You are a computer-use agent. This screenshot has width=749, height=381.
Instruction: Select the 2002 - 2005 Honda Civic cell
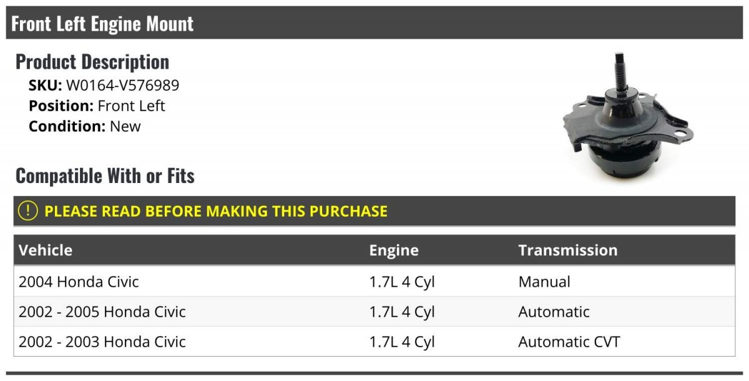click(x=102, y=312)
